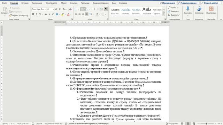Click the spell check book icon in status bar
The height and width of the screenshot is (125, 223).
click(x=33, y=124)
